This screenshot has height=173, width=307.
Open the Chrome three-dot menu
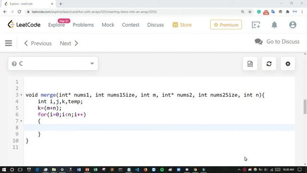coord(302,12)
